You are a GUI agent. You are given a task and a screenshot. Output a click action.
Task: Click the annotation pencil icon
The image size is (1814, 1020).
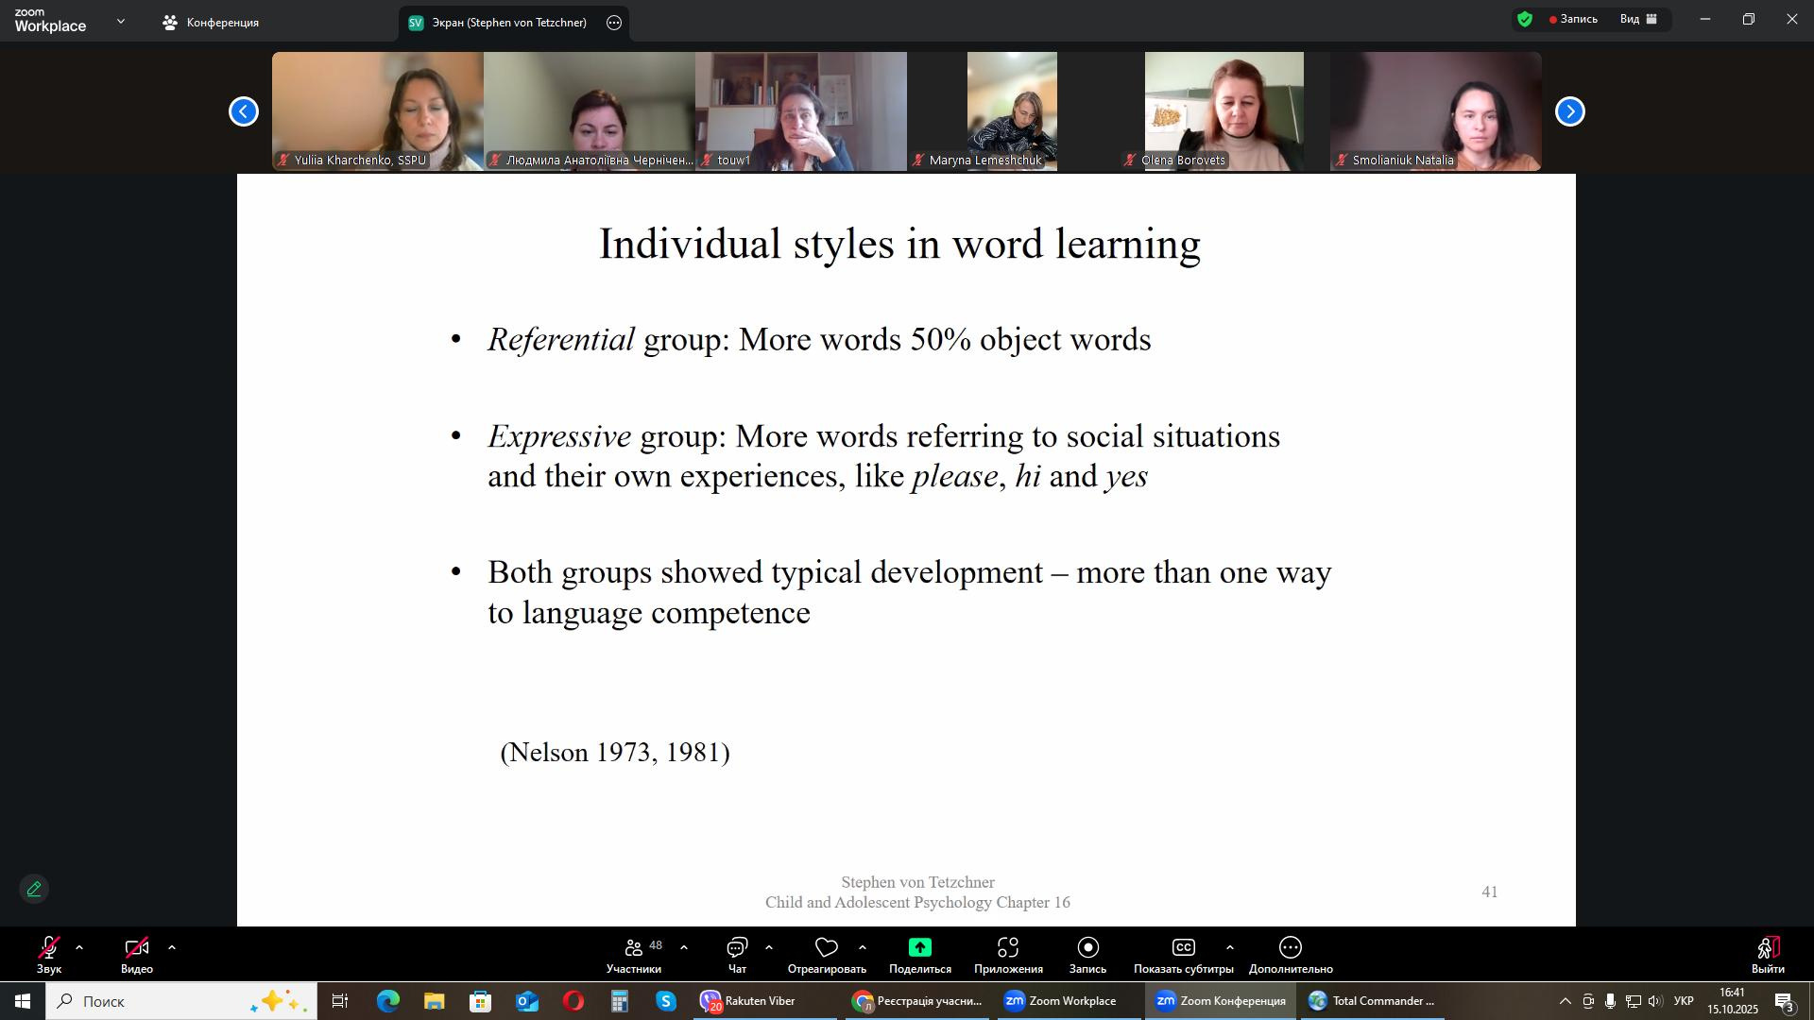pyautogui.click(x=34, y=889)
